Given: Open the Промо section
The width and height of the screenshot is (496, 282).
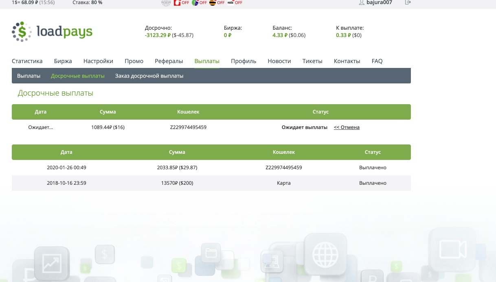Looking at the screenshot, I should point(134,61).
